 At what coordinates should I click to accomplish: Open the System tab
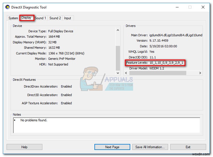[13, 18]
